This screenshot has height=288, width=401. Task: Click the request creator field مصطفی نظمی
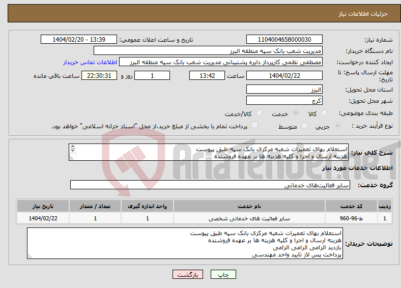point(221,62)
